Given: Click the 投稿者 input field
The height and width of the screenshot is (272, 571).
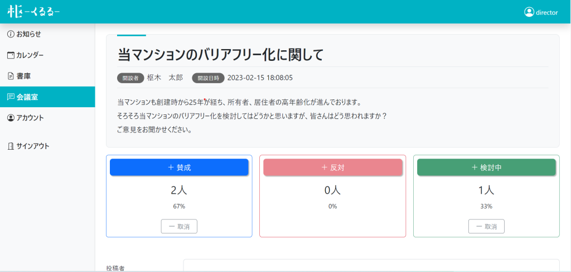Looking at the screenshot, I should point(371,265).
